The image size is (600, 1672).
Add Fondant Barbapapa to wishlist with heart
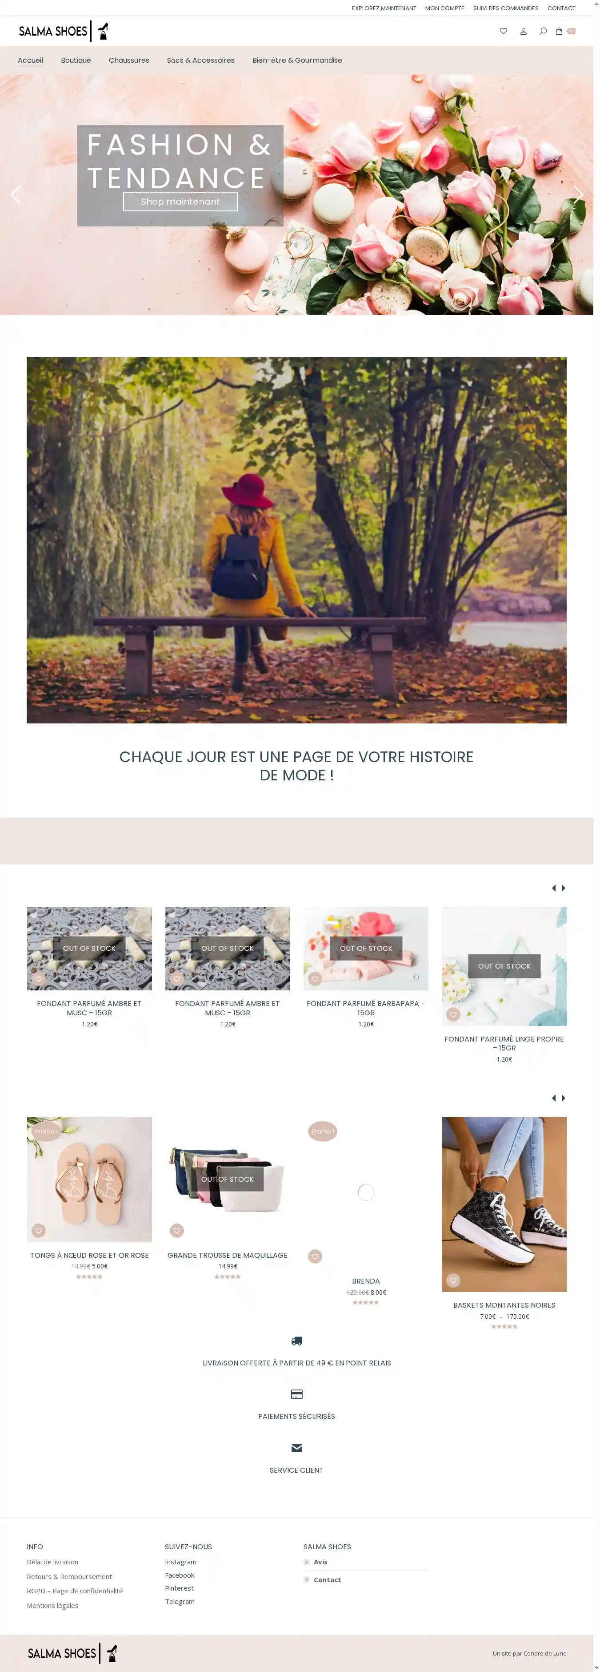point(315,978)
